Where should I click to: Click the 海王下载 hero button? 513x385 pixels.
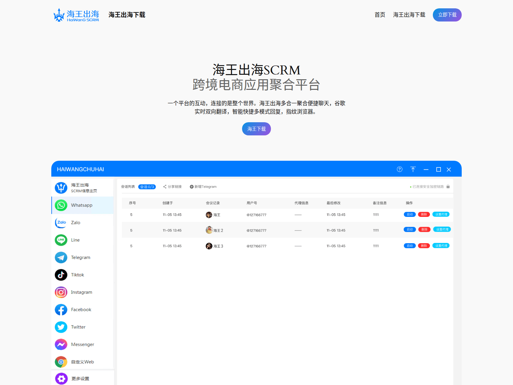click(256, 129)
